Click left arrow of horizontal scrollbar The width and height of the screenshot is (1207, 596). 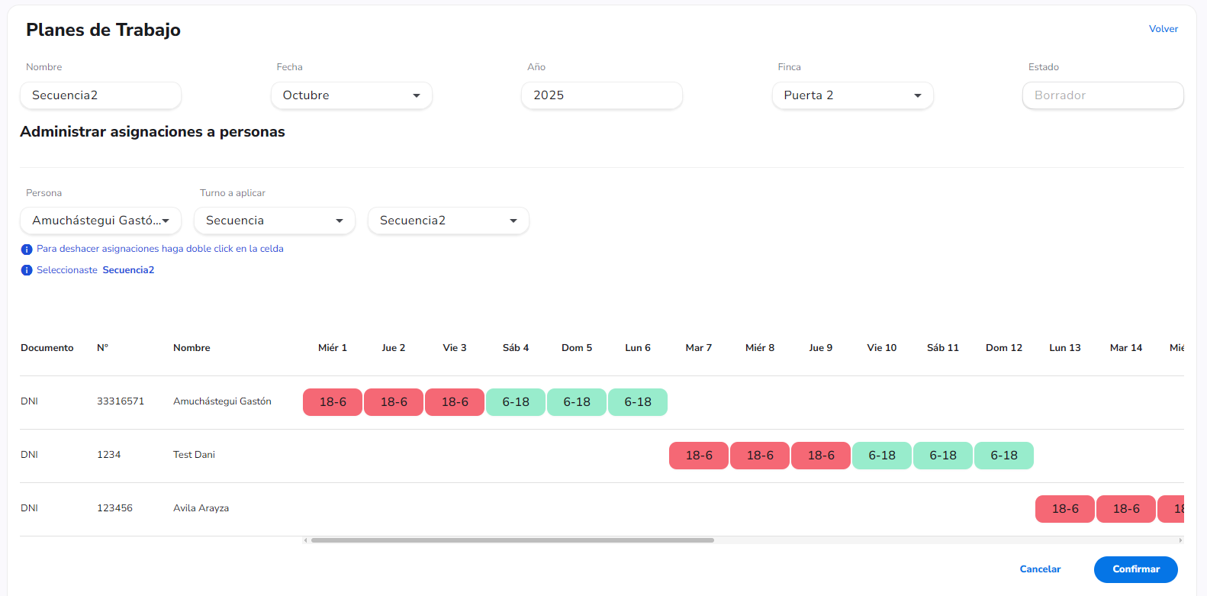click(306, 540)
